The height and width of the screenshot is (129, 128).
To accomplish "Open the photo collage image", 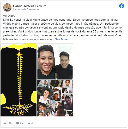I will click(55, 98).
